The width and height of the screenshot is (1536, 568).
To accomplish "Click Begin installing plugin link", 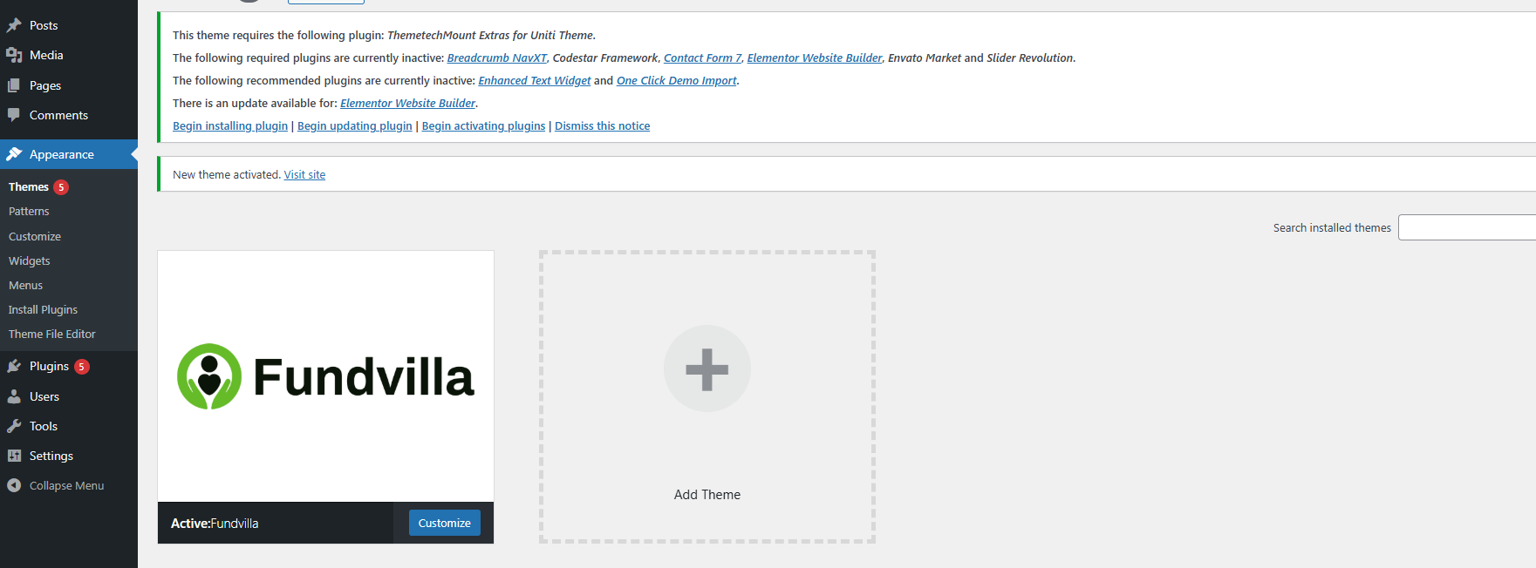I will 230,126.
